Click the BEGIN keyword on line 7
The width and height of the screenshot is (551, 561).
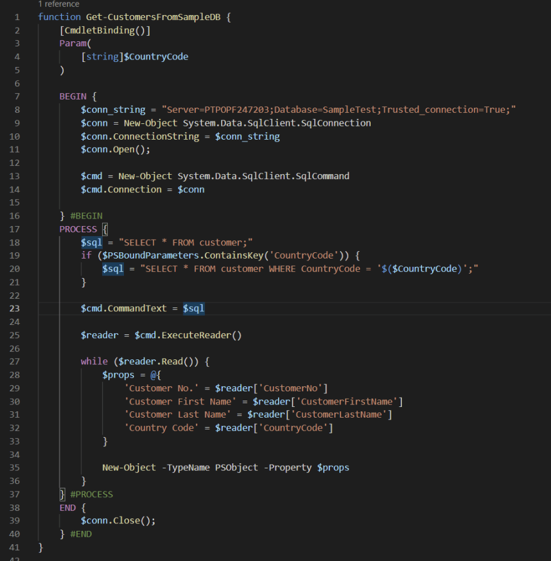(x=73, y=96)
